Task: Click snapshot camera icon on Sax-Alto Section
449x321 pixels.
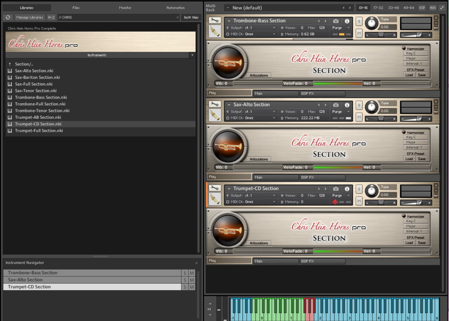Action: coord(336,105)
